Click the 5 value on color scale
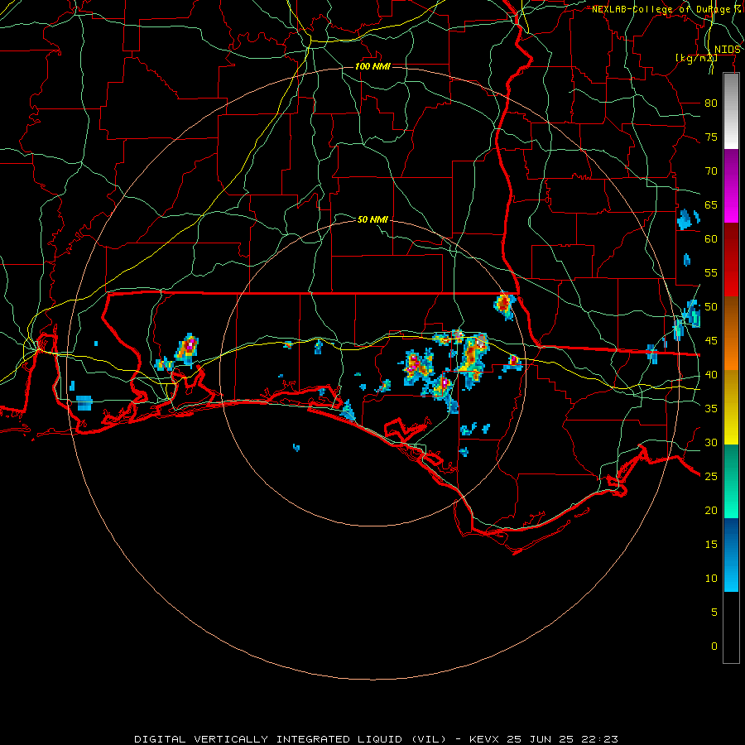Screen dimensions: 745x745 point(714,613)
